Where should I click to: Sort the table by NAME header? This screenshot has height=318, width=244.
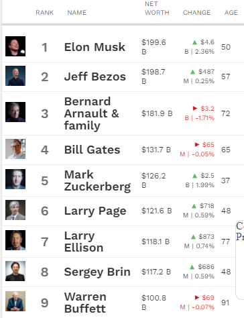coord(77,13)
